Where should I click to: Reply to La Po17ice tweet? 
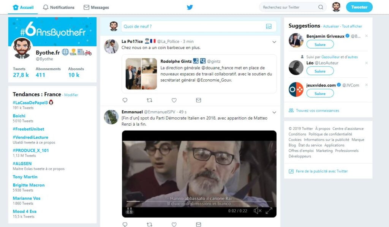[125, 100]
